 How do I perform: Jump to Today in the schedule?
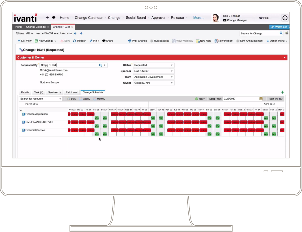[200, 99]
